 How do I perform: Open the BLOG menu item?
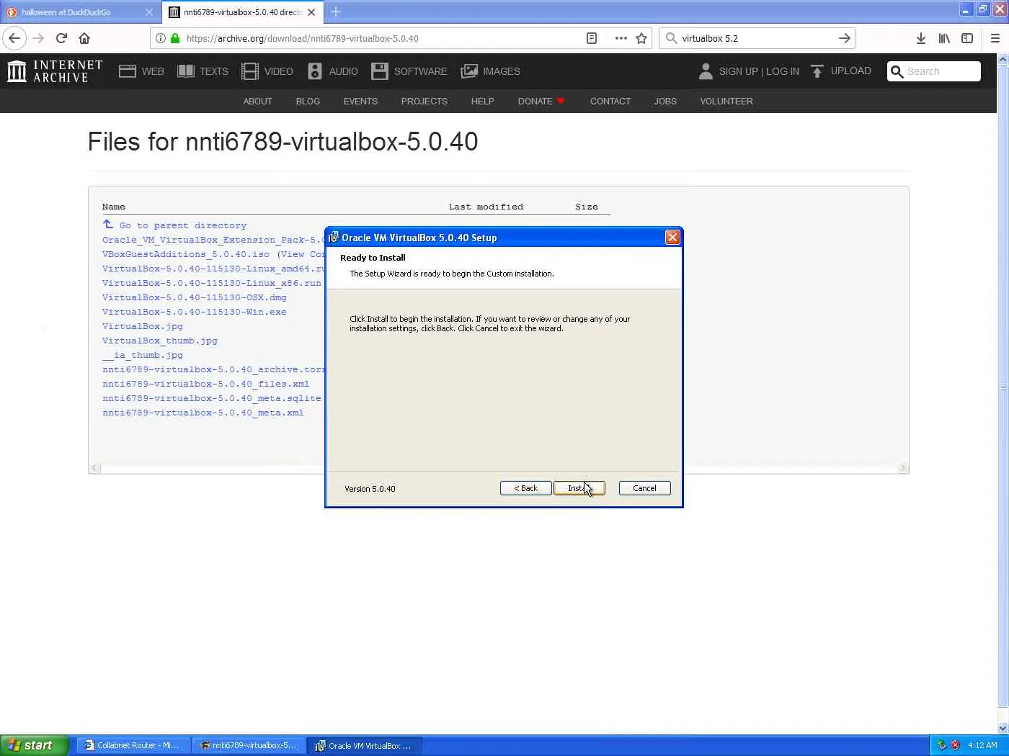308,102
